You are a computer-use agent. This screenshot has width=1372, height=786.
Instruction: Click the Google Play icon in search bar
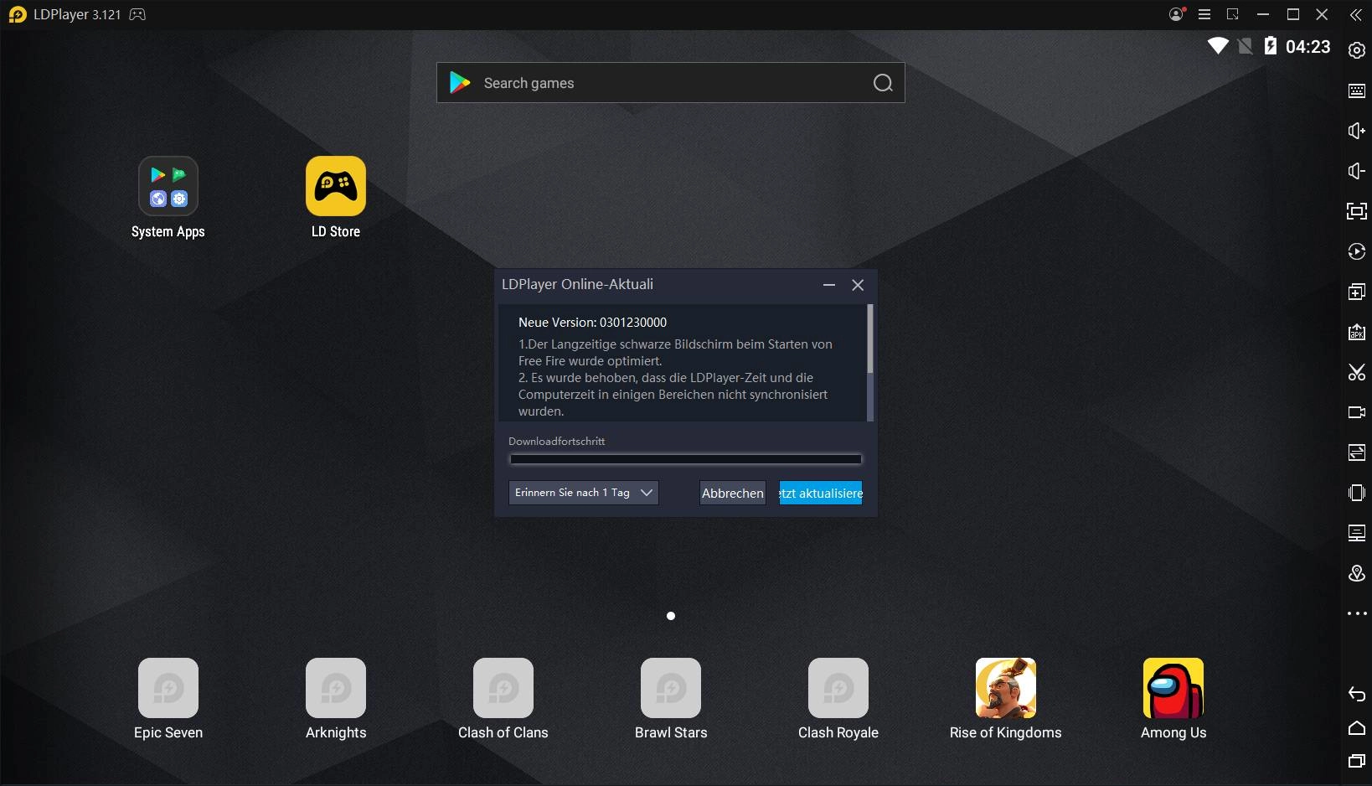click(x=460, y=82)
